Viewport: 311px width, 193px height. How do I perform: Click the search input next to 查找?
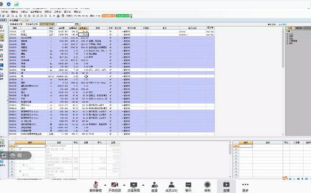(x=65, y=24)
